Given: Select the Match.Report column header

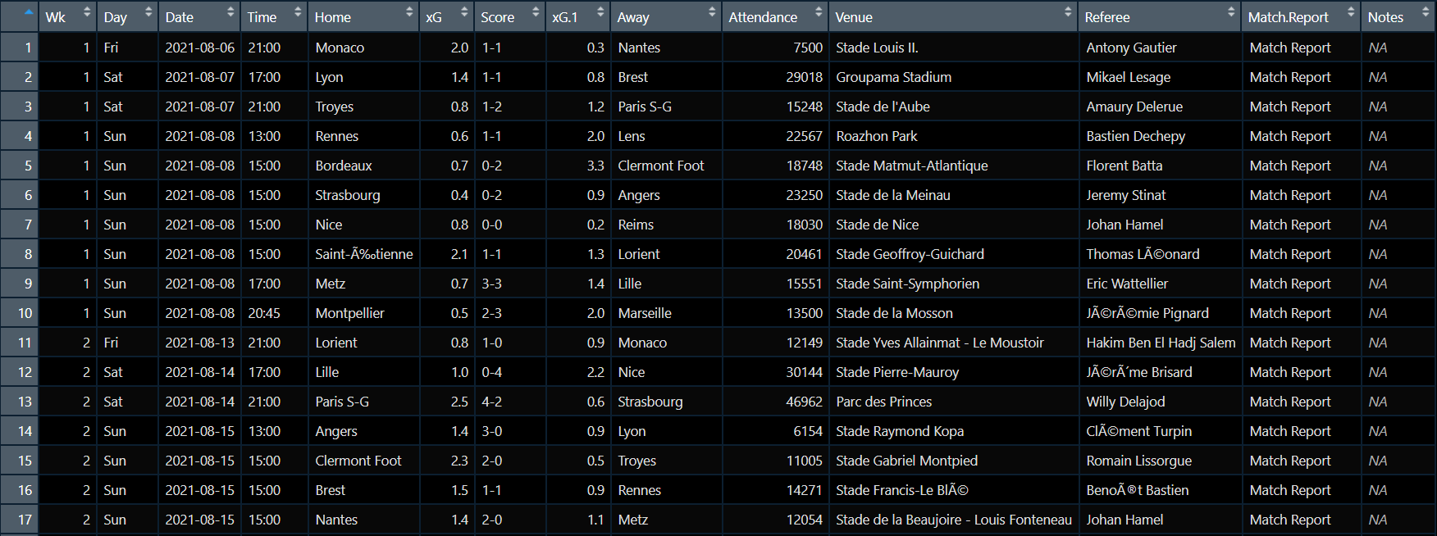Looking at the screenshot, I should (x=1288, y=17).
